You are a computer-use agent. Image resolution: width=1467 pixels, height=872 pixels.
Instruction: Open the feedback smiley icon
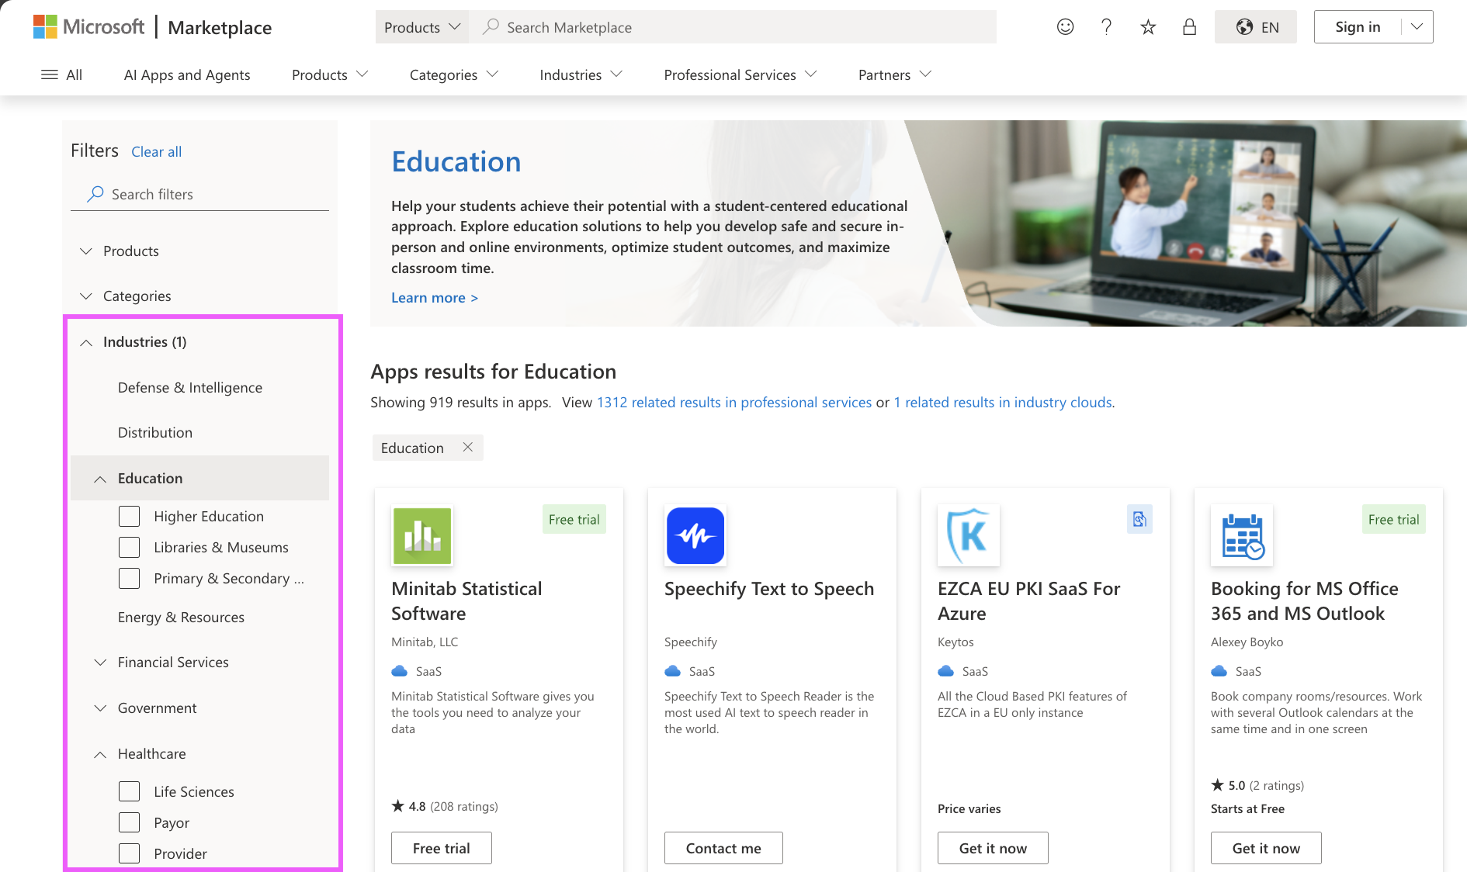point(1065,27)
